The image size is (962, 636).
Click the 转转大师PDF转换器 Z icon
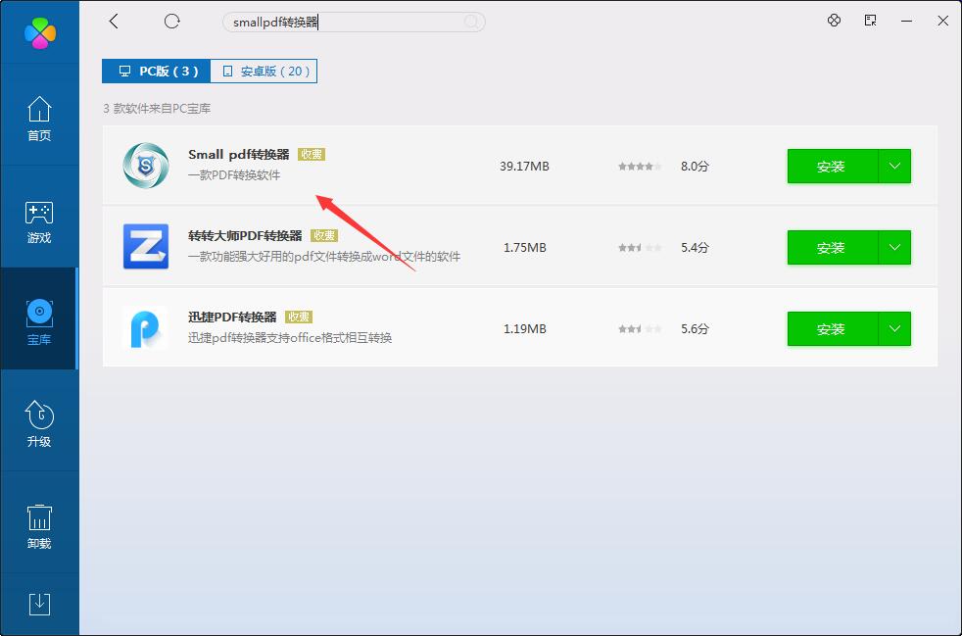145,247
